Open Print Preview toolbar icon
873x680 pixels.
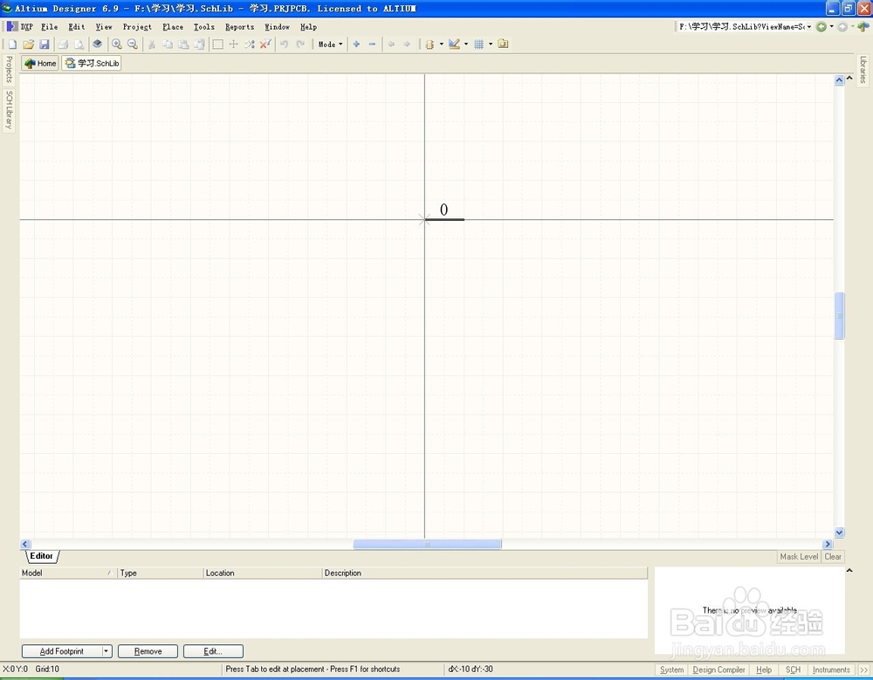pos(79,44)
